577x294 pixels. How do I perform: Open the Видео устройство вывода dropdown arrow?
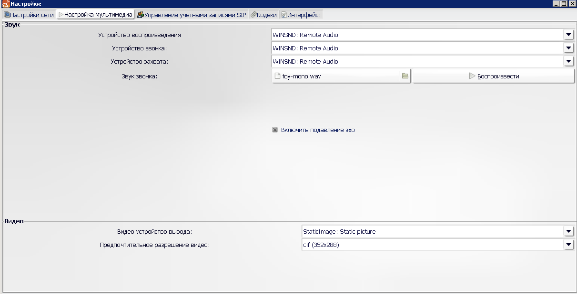point(568,231)
